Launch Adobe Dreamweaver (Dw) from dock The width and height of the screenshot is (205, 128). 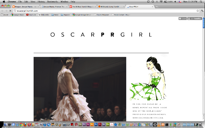pyautogui.click(x=108, y=124)
